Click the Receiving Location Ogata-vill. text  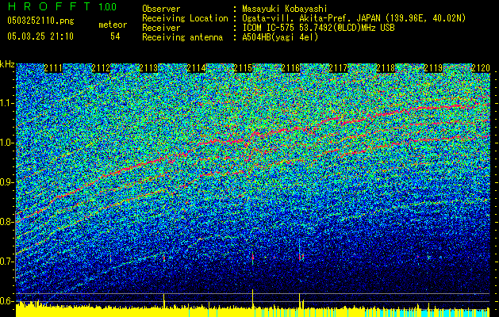click(x=354, y=18)
